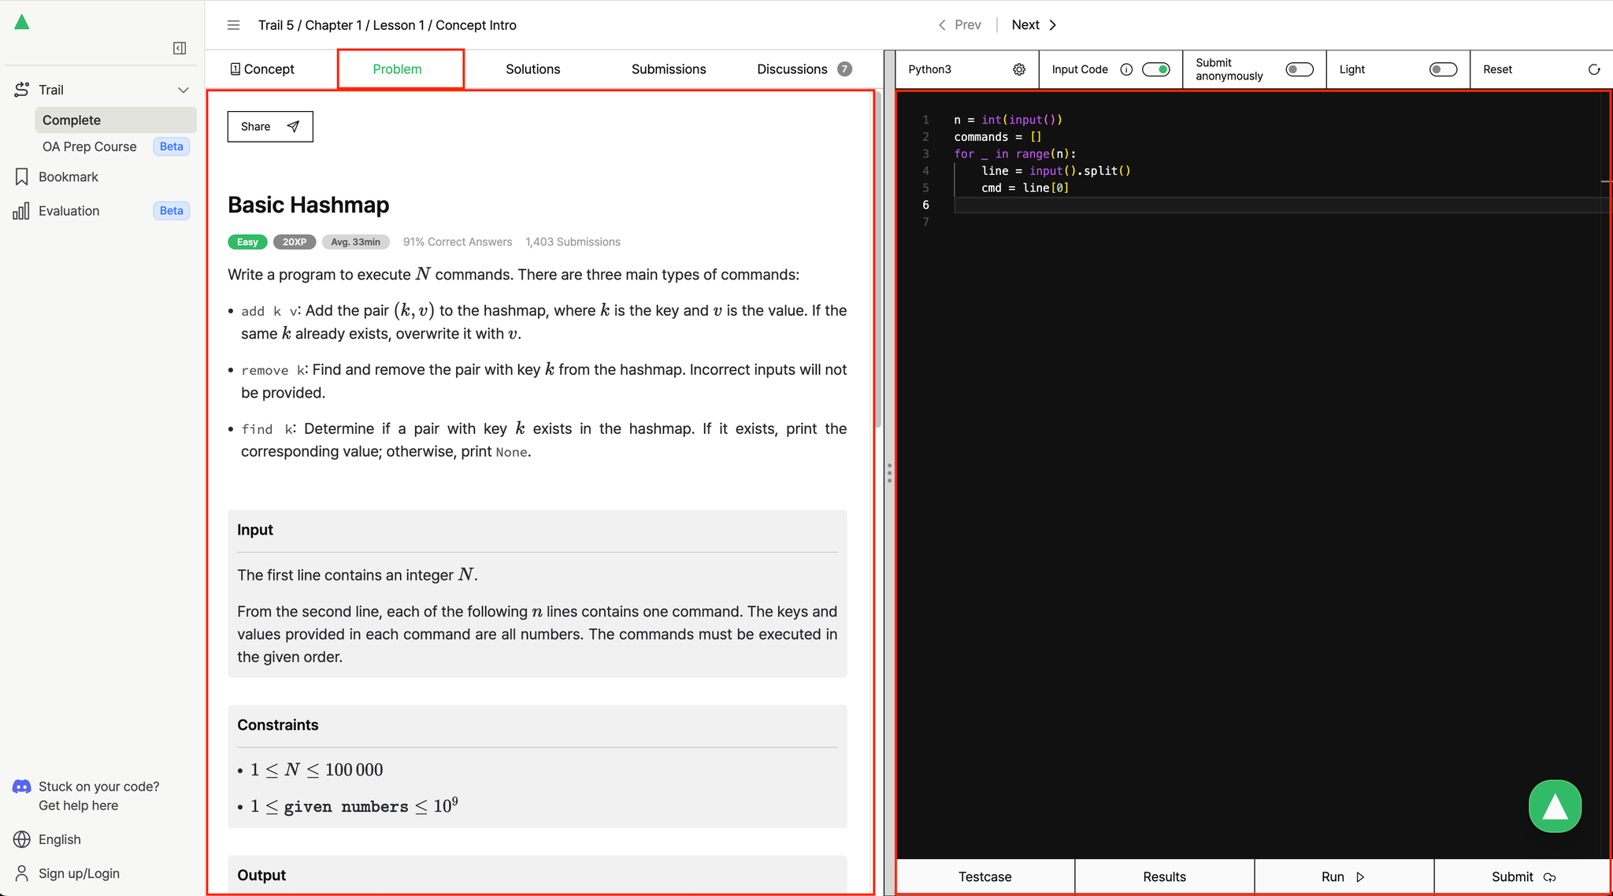Expand the Trail section chevron

[184, 90]
